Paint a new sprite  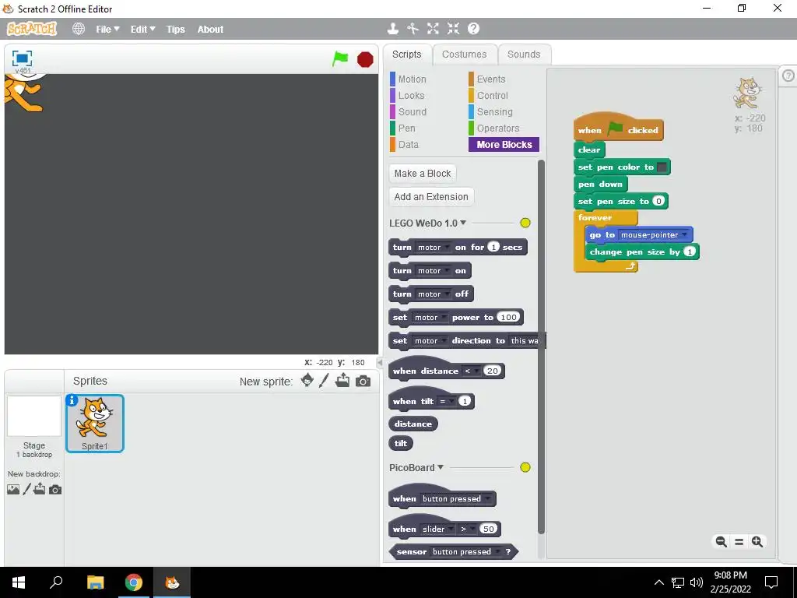[325, 380]
